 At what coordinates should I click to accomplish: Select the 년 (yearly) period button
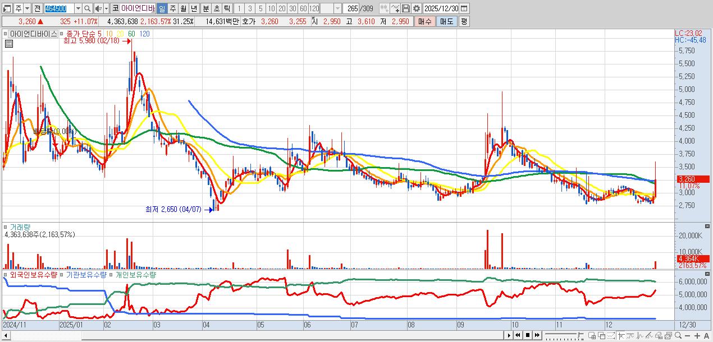click(x=193, y=9)
